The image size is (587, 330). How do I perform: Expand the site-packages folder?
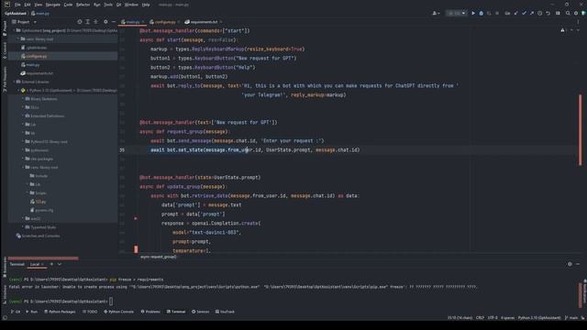coord(23,159)
